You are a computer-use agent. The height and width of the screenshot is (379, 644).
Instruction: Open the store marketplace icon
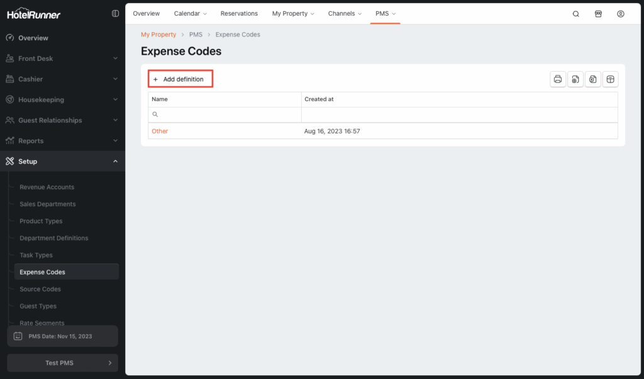coord(598,14)
